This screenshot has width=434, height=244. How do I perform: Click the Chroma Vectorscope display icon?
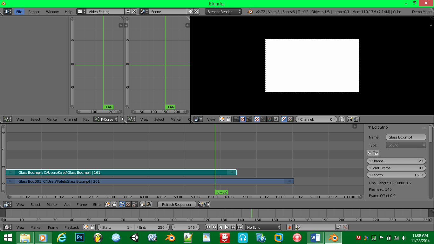tap(269, 119)
